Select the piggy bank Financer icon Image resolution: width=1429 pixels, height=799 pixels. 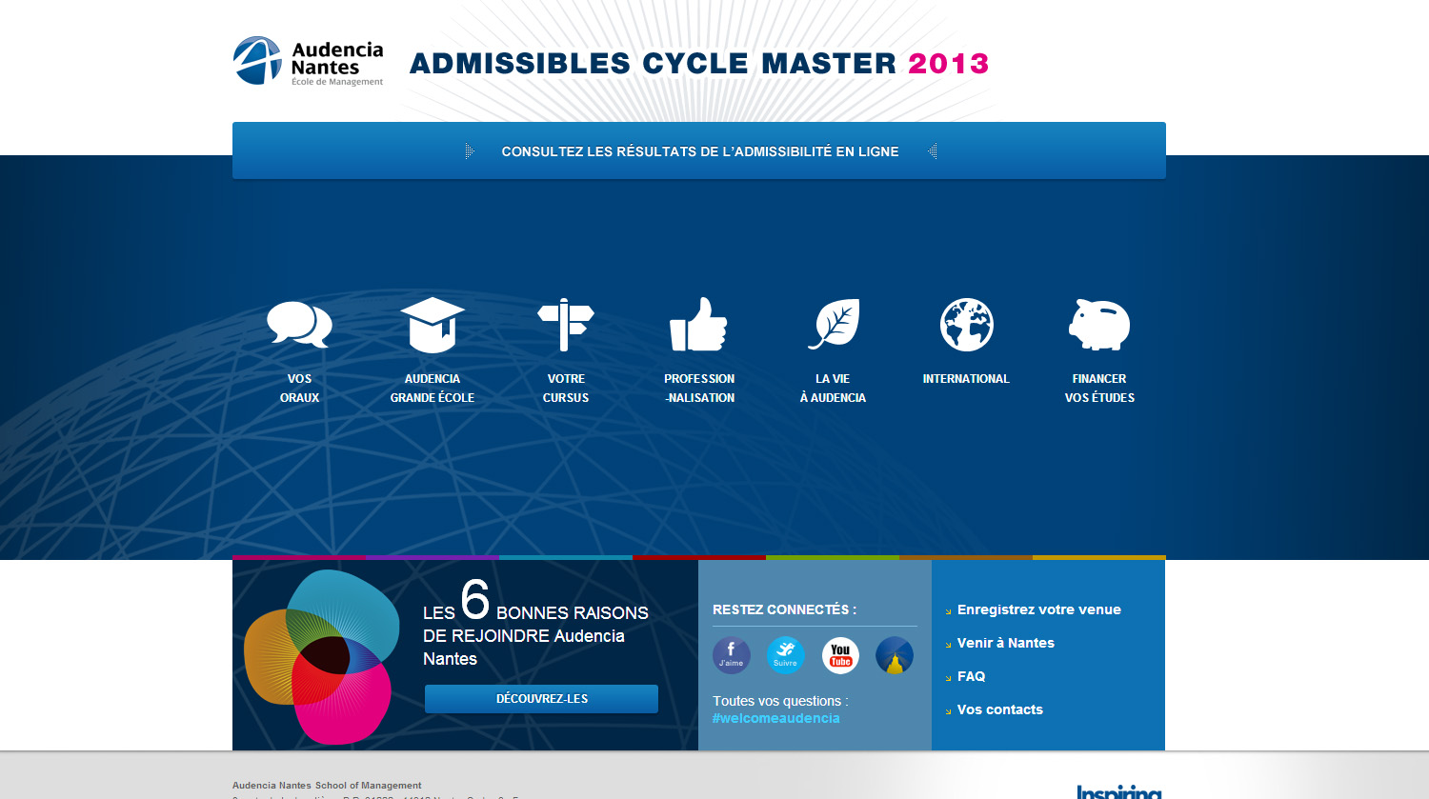coord(1099,325)
